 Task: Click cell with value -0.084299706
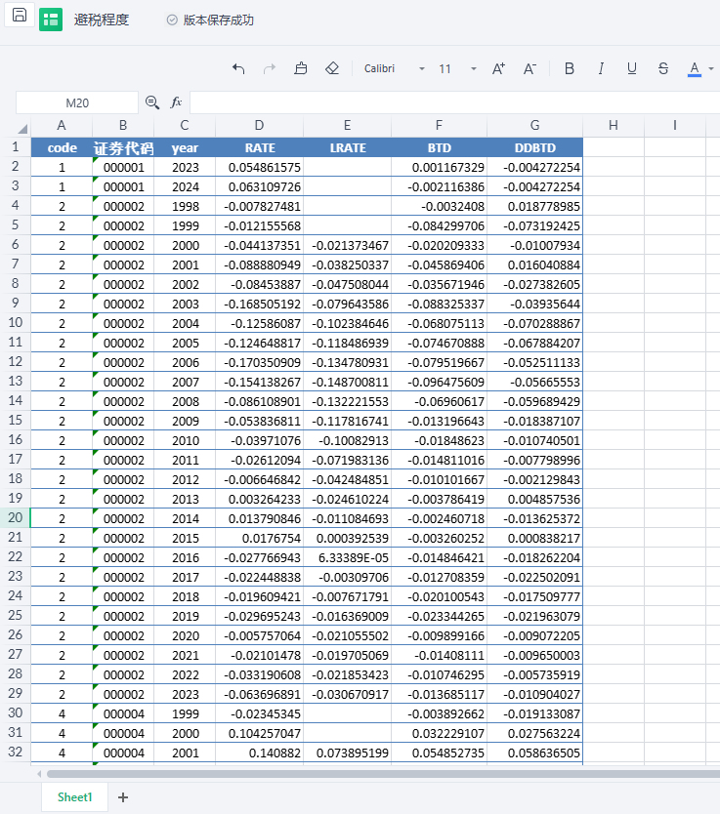pyautogui.click(x=440, y=225)
